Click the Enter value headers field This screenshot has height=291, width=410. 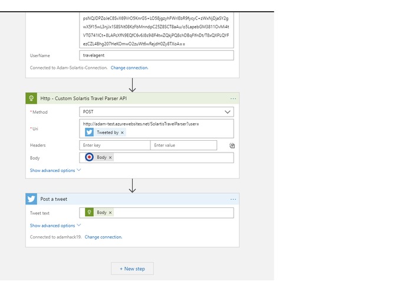[x=183, y=145]
